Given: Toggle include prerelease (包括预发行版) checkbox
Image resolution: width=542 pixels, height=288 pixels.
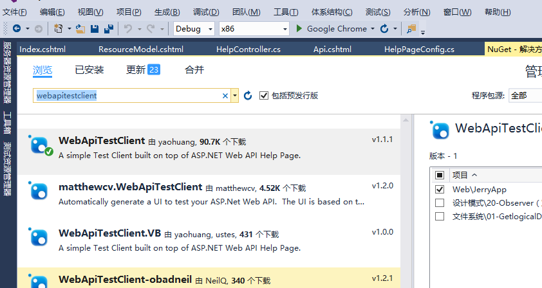Looking at the screenshot, I should (264, 96).
